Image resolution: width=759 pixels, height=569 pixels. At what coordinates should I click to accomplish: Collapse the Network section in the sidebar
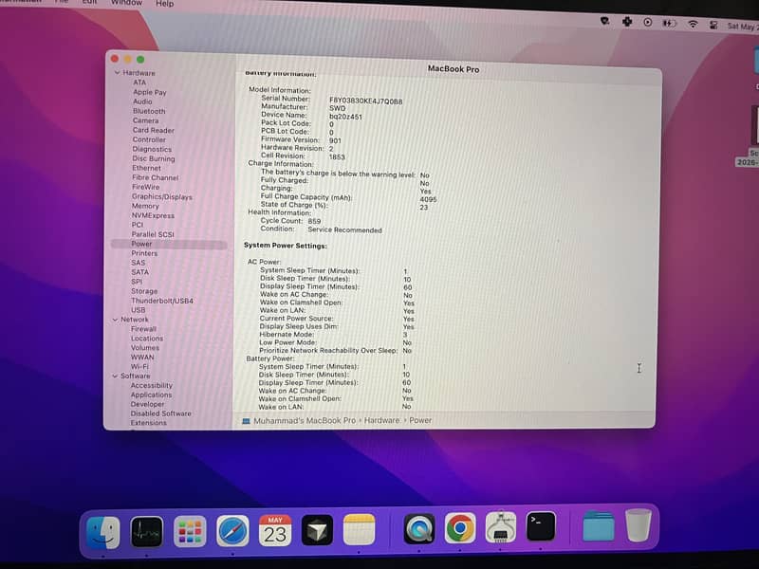(x=115, y=320)
